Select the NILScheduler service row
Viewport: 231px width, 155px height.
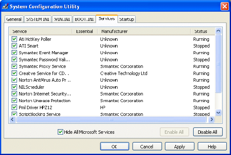pyautogui.click(x=112, y=87)
